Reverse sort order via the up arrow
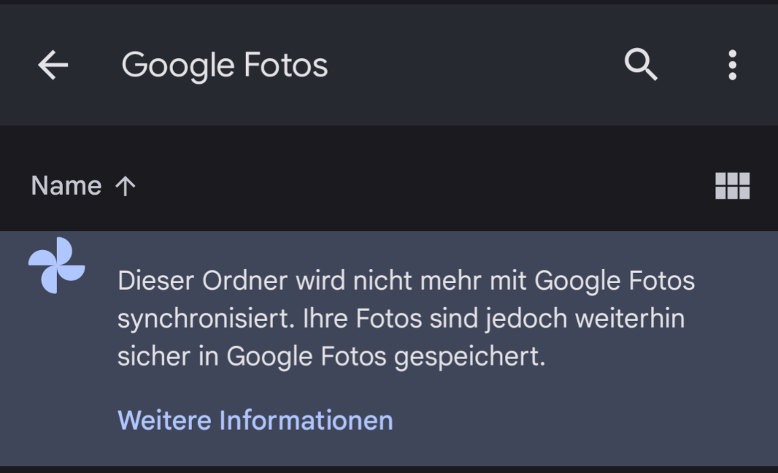This screenshot has height=473, width=778. [125, 186]
